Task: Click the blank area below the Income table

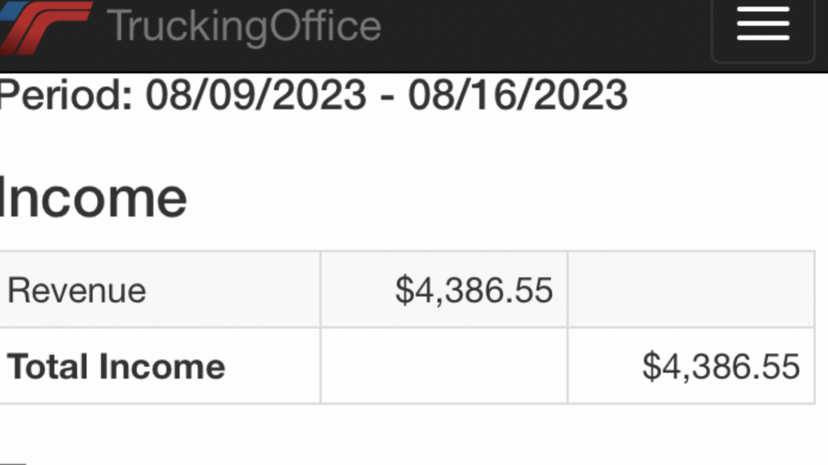Action: coord(414,435)
